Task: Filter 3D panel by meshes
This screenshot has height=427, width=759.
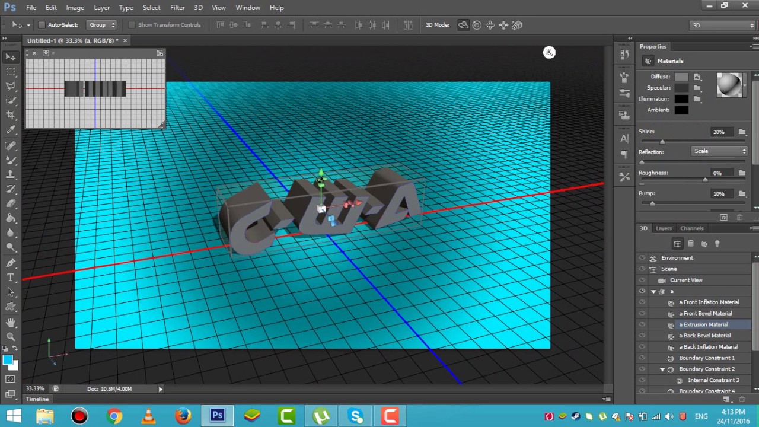Action: (x=691, y=244)
